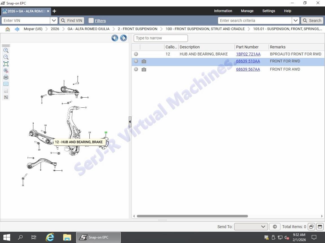Click the horizontal scrollbar in parts list
325x243 pixels.
(x=192, y=216)
